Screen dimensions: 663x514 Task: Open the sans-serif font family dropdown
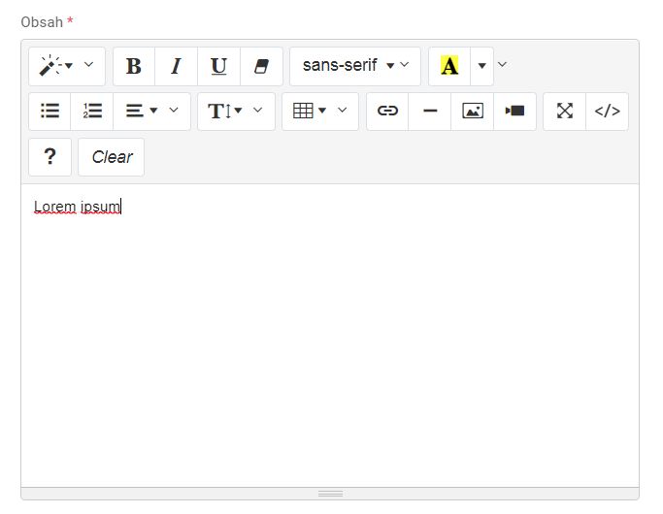click(354, 66)
